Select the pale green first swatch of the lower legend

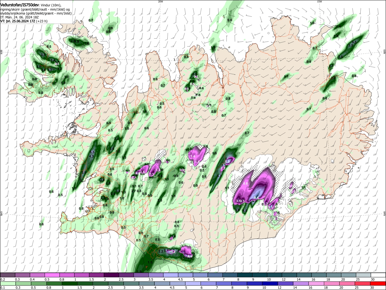tap(8, 283)
